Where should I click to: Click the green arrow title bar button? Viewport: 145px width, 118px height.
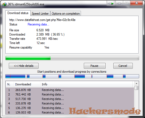point(111,3)
